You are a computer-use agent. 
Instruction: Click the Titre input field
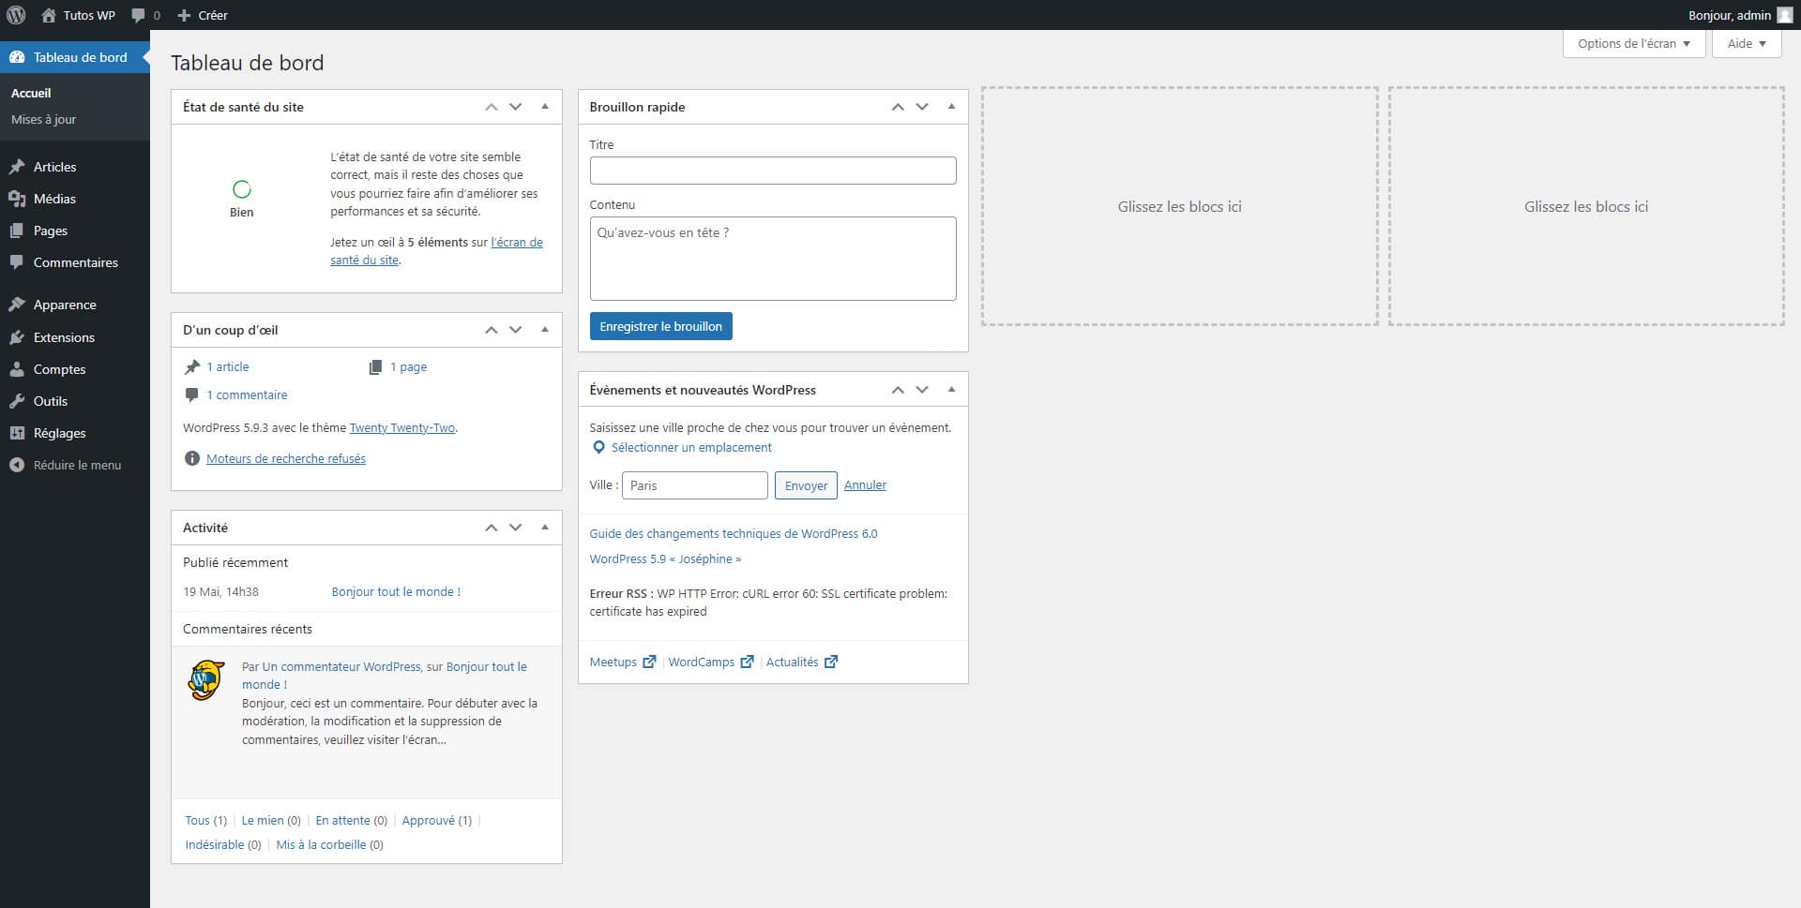click(x=772, y=171)
